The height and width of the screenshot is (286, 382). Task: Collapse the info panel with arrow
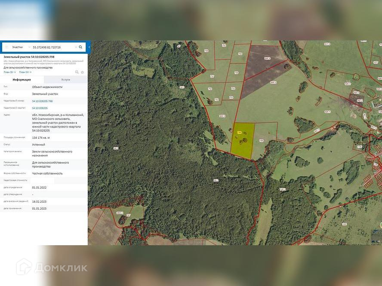click(89, 47)
